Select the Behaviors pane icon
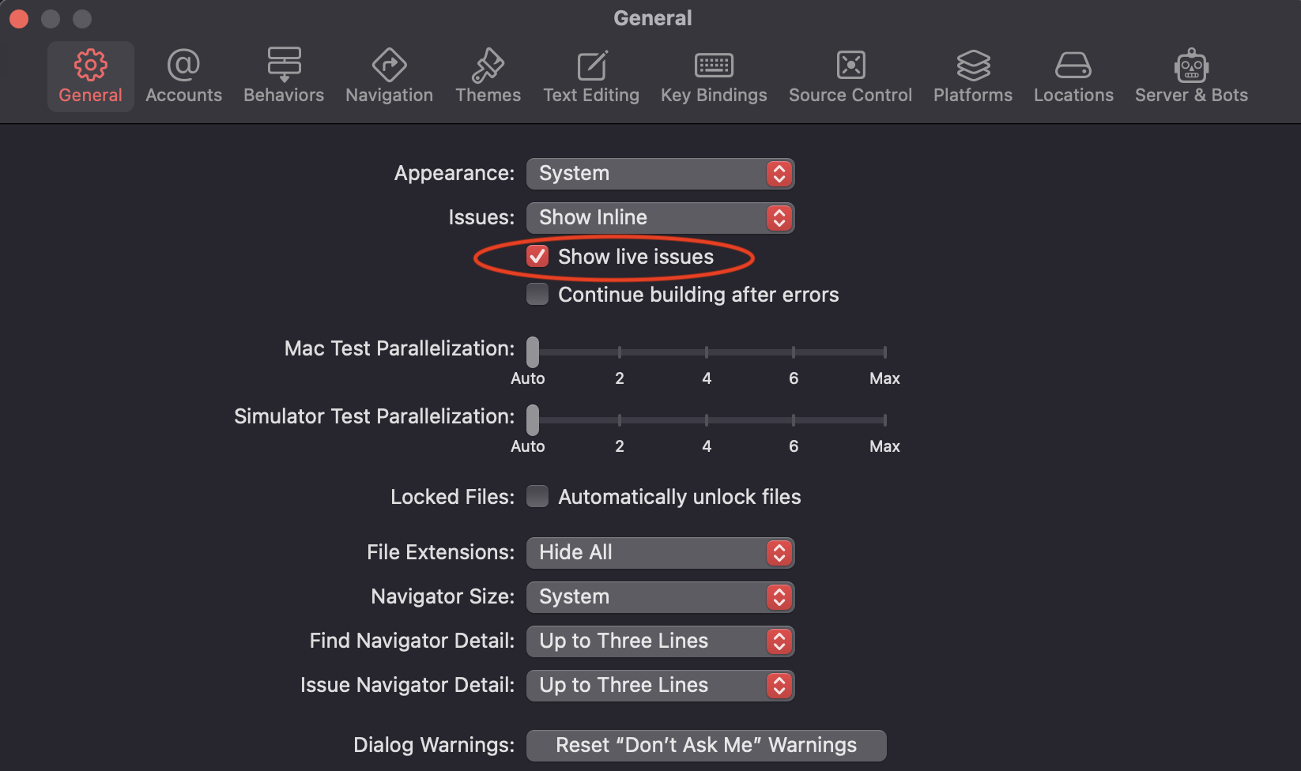This screenshot has height=771, width=1301. (x=284, y=65)
